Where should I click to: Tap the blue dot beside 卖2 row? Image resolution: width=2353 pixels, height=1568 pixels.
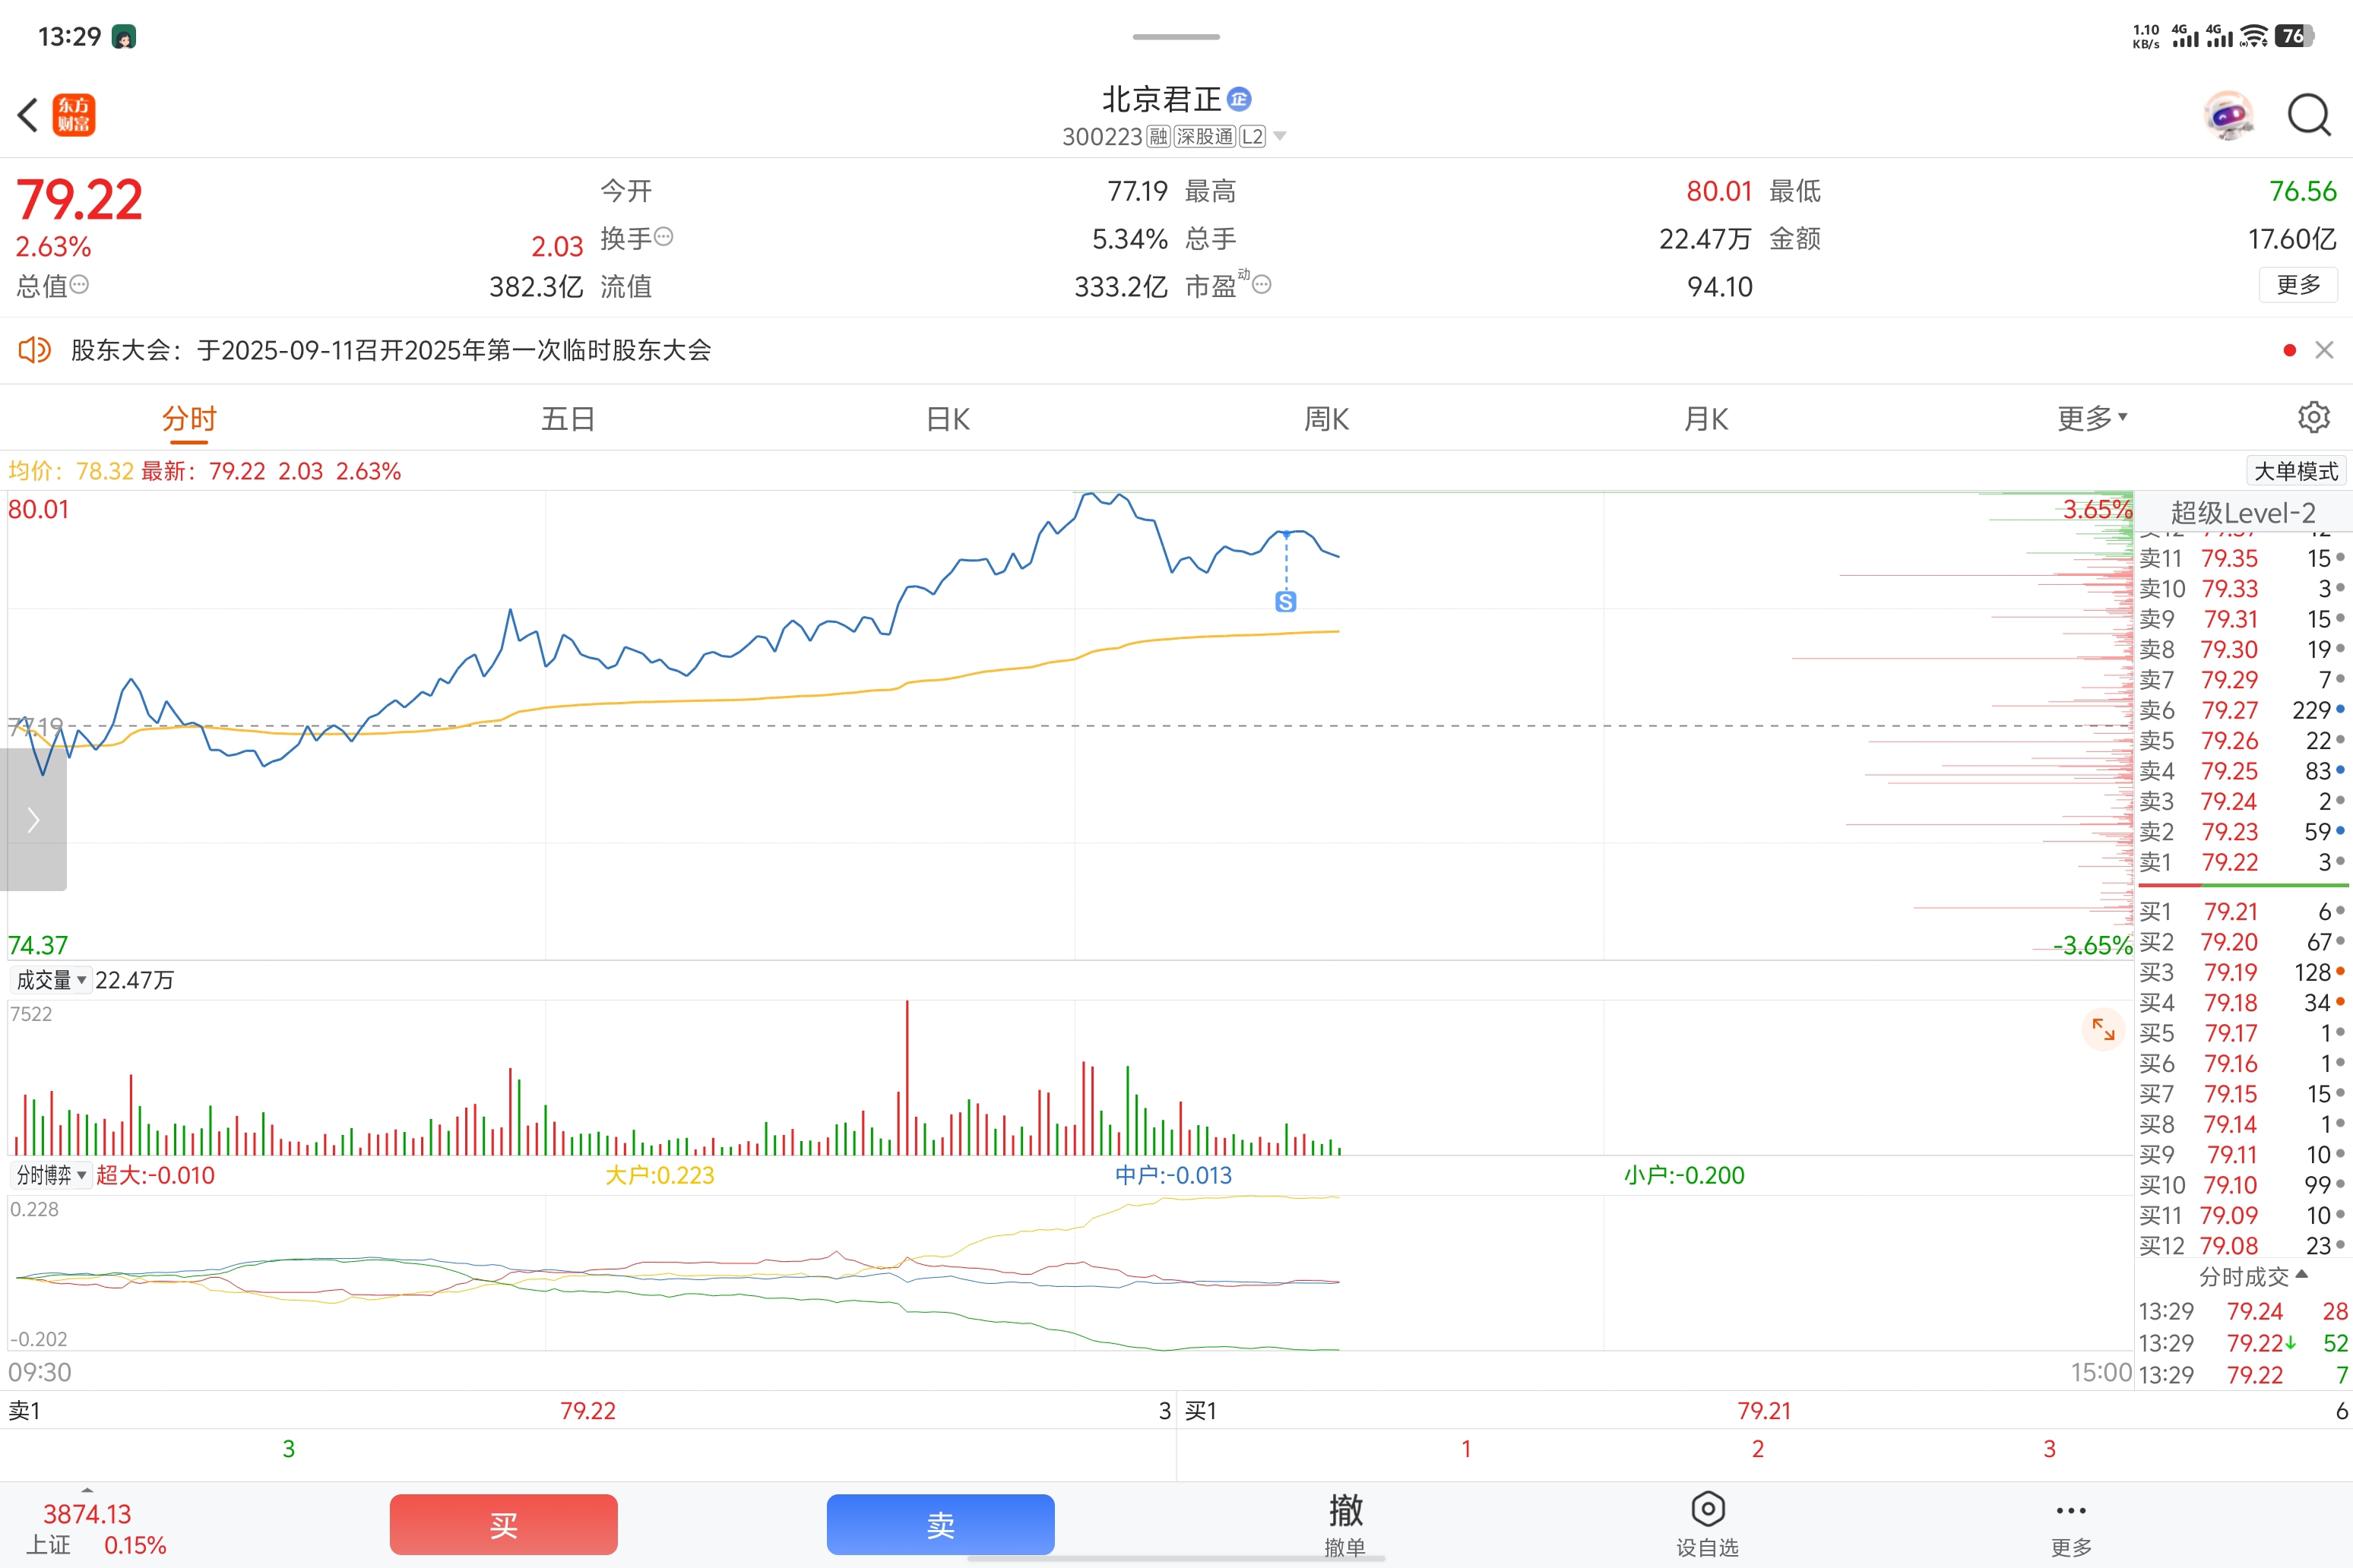click(x=2340, y=830)
